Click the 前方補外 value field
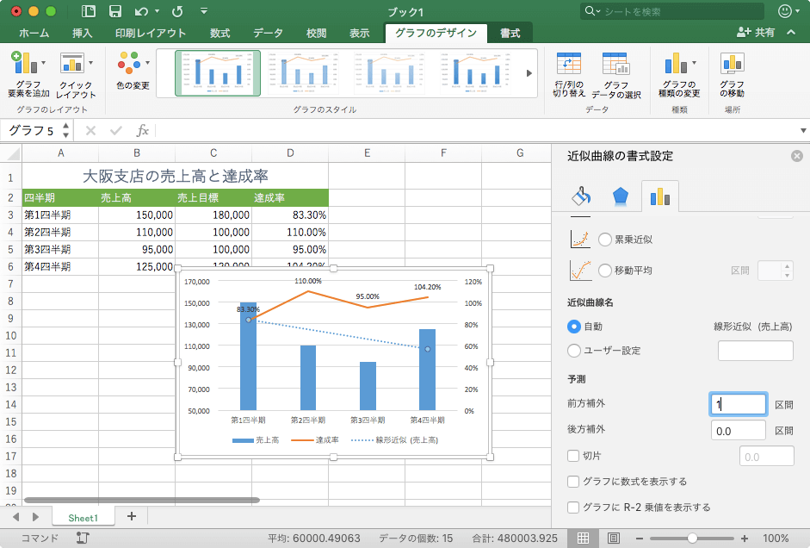Image resolution: width=810 pixels, height=548 pixels. pos(739,404)
